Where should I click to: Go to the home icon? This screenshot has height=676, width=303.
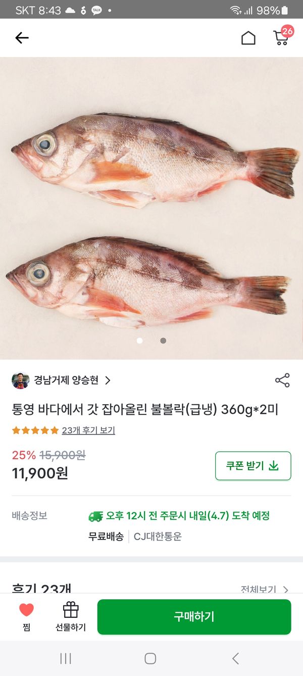coord(248,38)
